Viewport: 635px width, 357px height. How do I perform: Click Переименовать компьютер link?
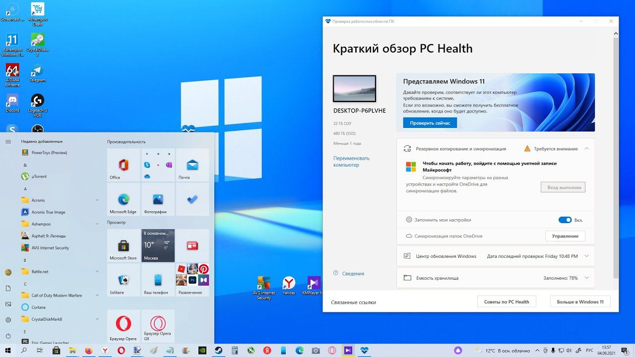[351, 162]
